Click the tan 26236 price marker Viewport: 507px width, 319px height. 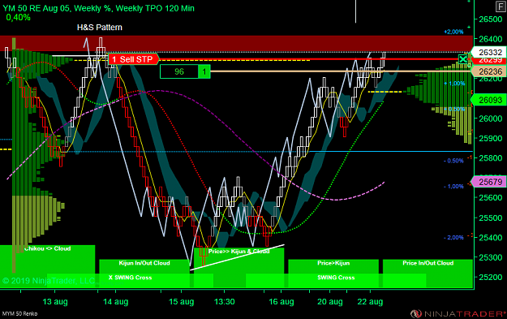click(x=488, y=71)
